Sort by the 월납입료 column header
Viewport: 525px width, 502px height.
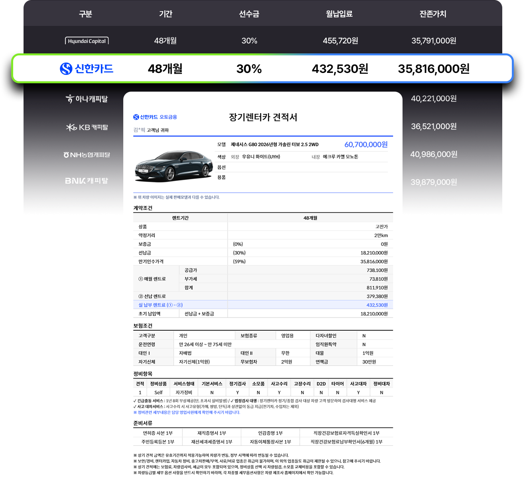tap(339, 14)
